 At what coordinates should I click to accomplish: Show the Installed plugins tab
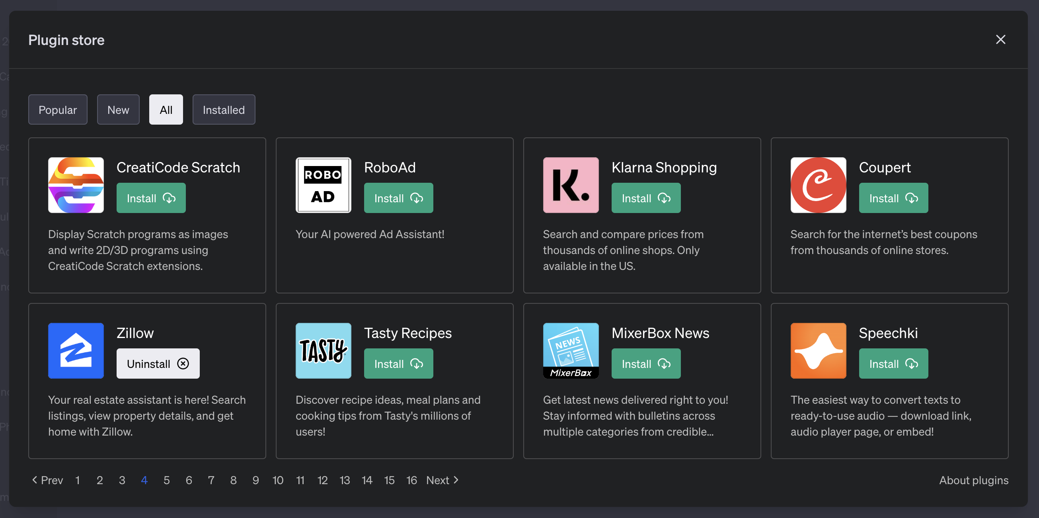point(224,110)
